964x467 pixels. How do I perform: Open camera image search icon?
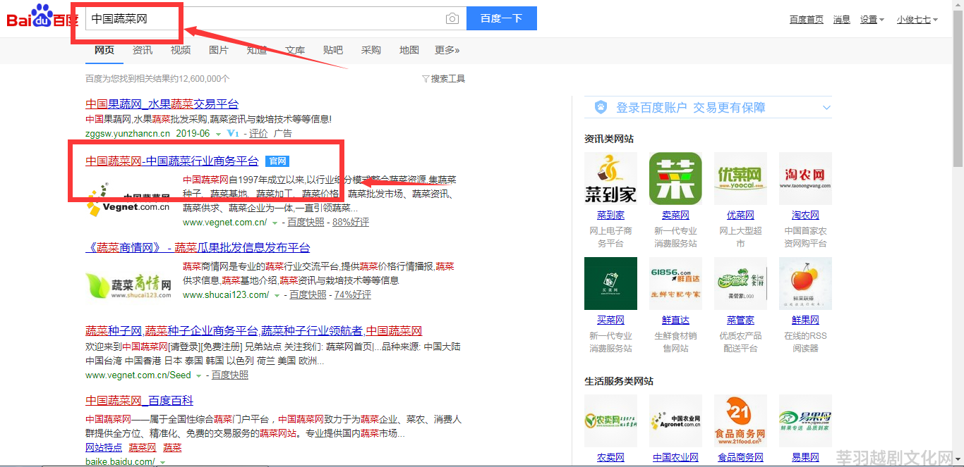452,19
